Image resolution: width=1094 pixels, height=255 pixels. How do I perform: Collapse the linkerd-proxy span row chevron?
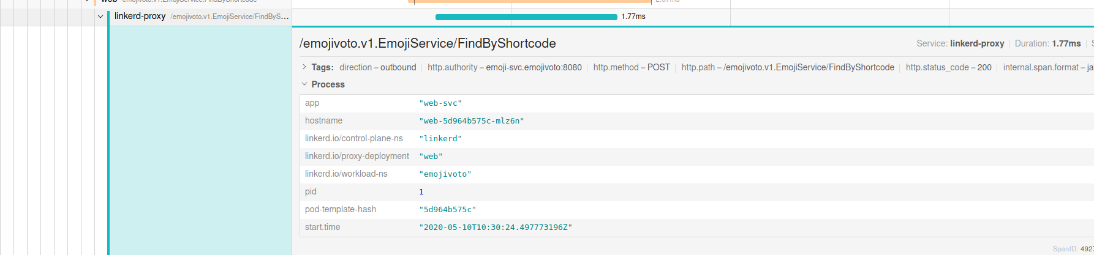tap(100, 17)
